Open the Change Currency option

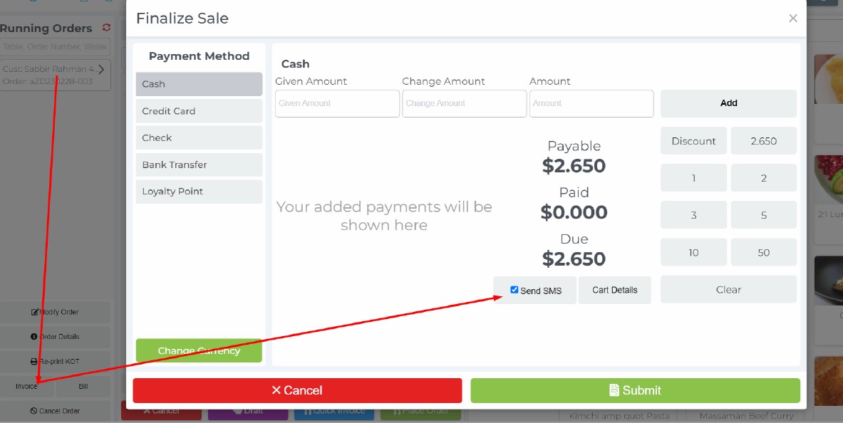[x=199, y=350]
